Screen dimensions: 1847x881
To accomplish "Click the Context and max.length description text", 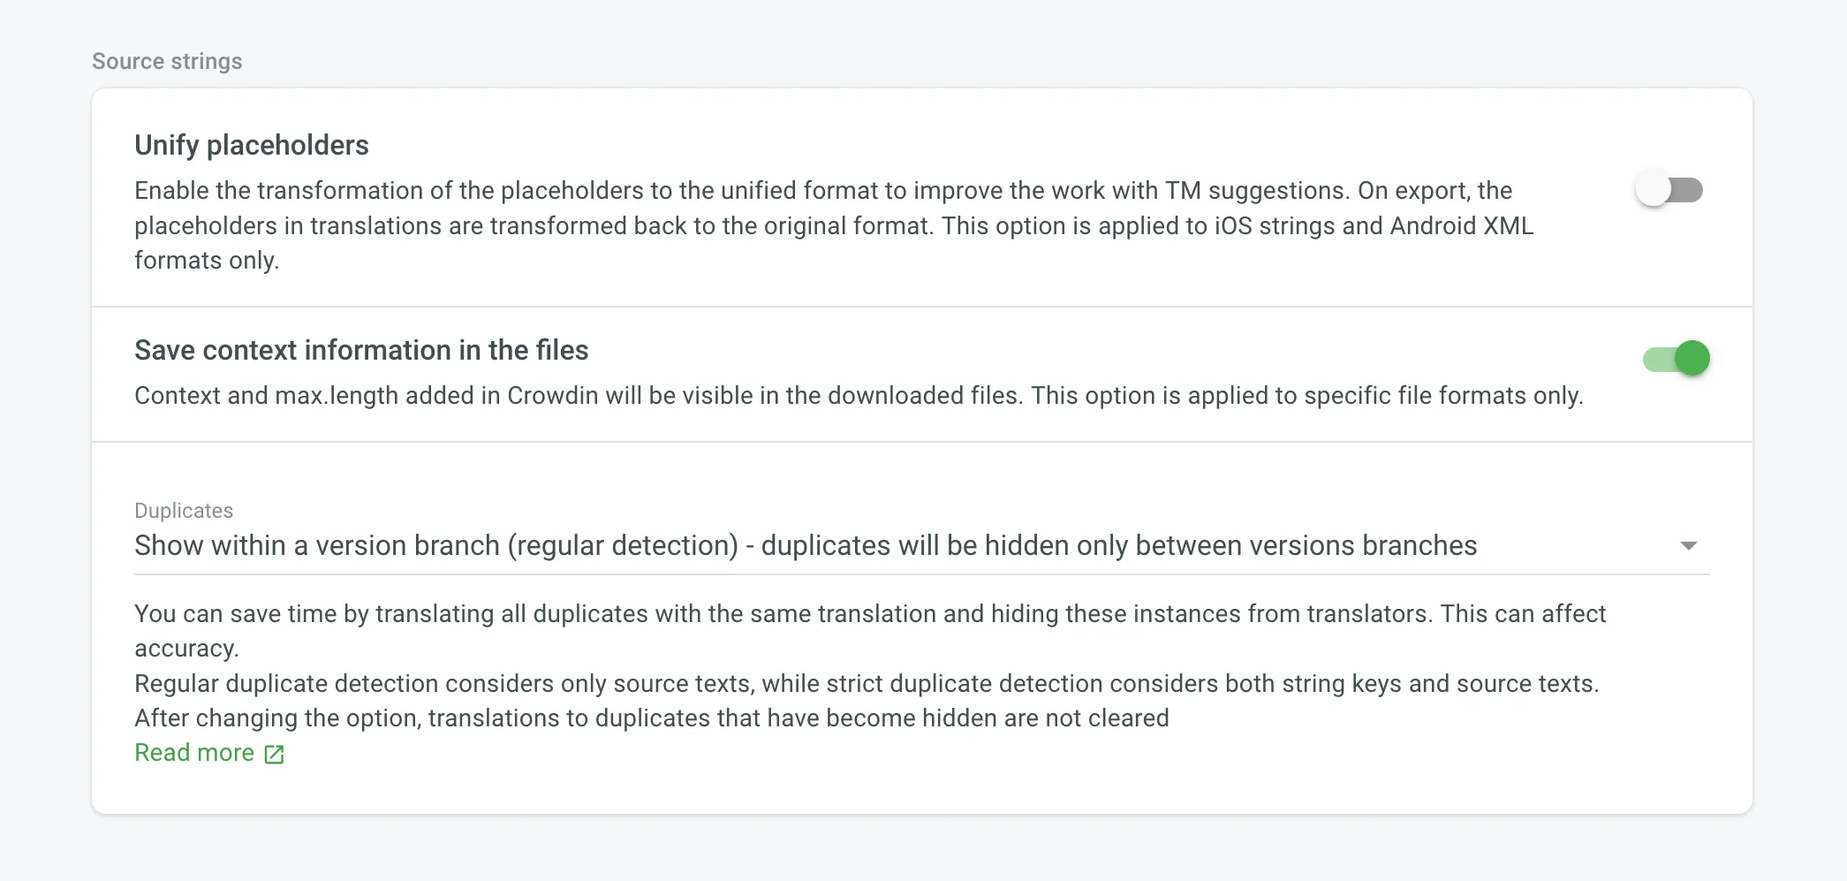I will 858,396.
